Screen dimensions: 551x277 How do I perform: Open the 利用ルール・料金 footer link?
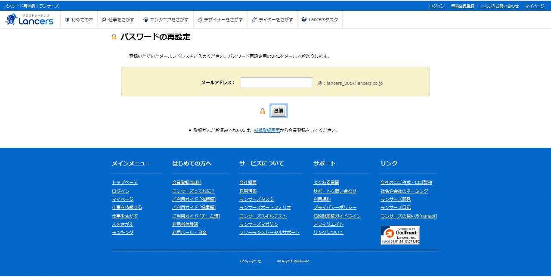coord(189,233)
